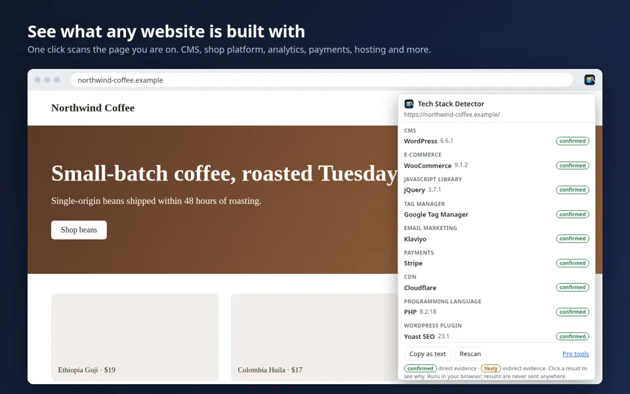
Task: Click the confirmed badge beside WooCommerce
Action: pos(572,165)
